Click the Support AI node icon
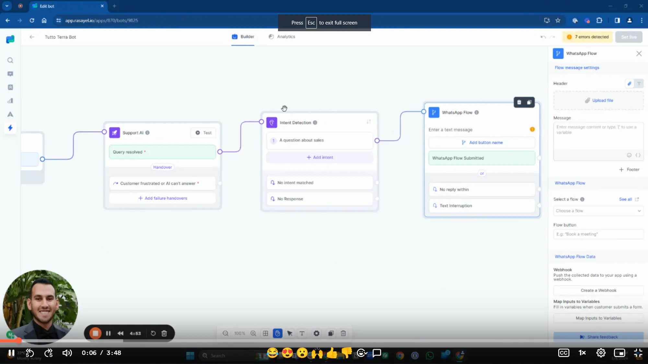648x364 pixels. tap(114, 132)
